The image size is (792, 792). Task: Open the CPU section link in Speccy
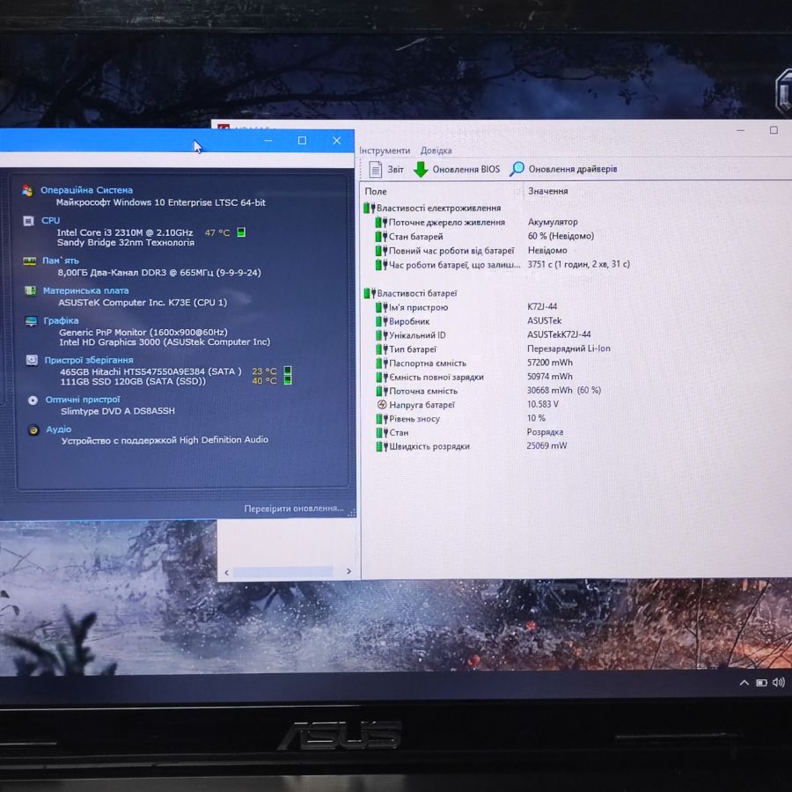click(x=50, y=221)
